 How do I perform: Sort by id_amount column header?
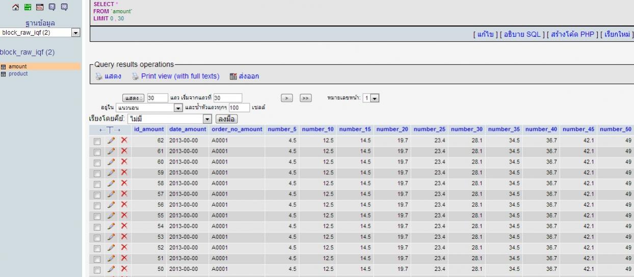coord(149,129)
